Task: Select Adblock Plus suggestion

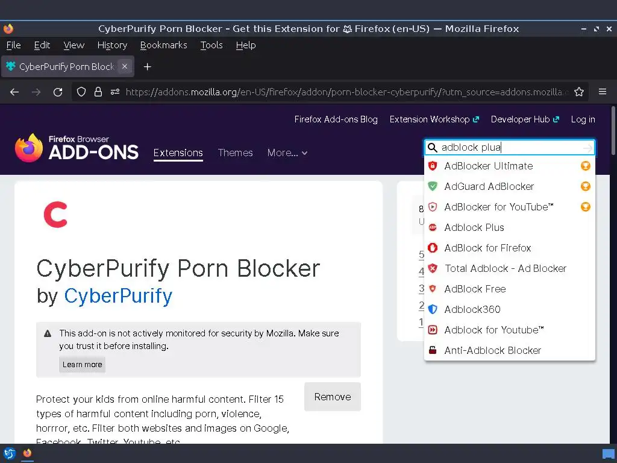Action: pyautogui.click(x=510, y=227)
